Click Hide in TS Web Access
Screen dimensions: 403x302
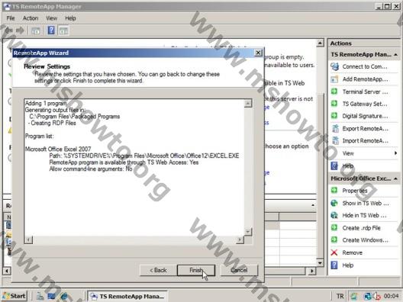click(x=364, y=216)
